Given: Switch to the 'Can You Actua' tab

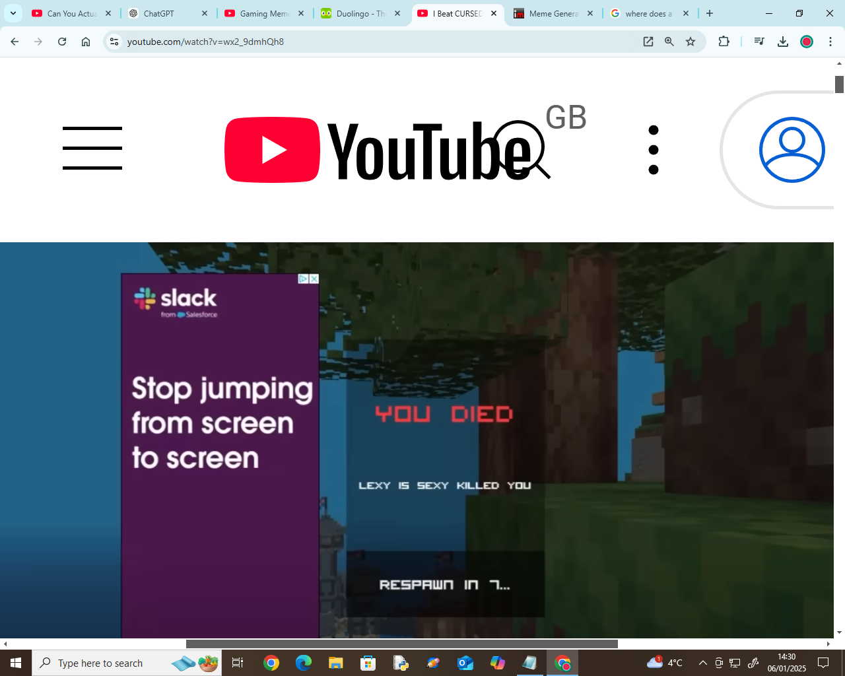Looking at the screenshot, I should point(71,13).
